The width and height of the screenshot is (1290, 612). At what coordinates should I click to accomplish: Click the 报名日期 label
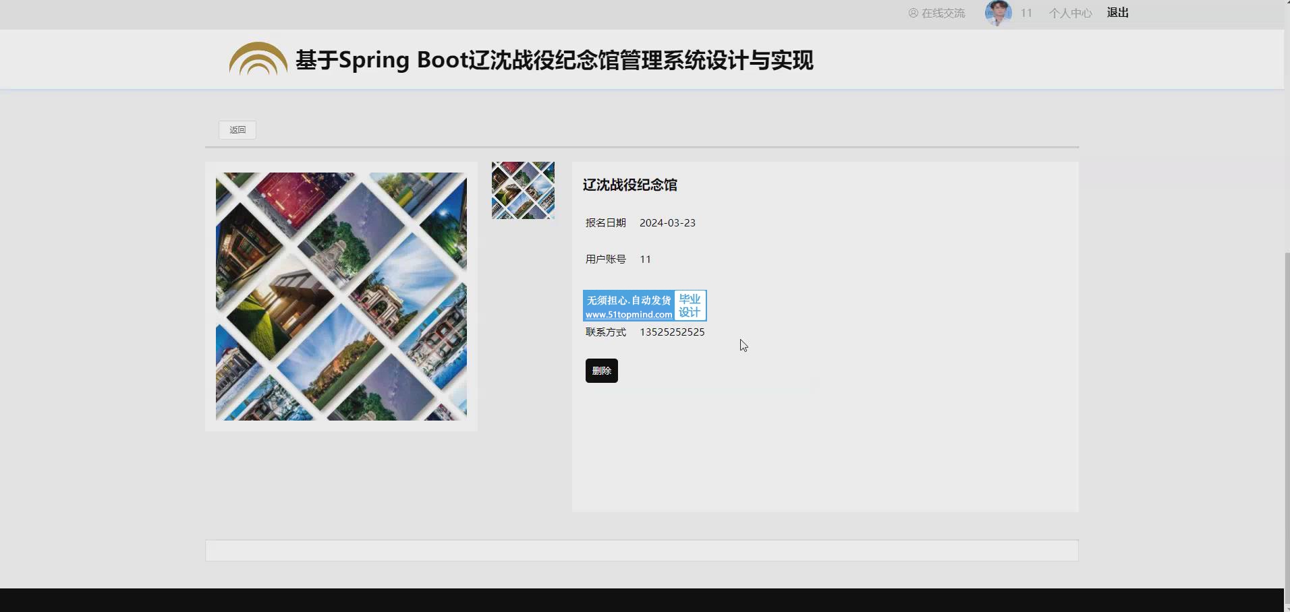point(606,223)
